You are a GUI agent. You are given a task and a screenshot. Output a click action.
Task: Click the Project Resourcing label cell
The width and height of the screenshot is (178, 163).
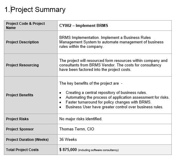[x=31, y=65]
